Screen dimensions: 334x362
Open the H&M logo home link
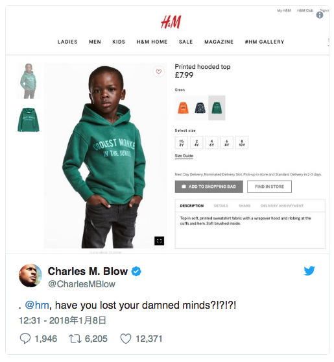pyautogui.click(x=171, y=22)
